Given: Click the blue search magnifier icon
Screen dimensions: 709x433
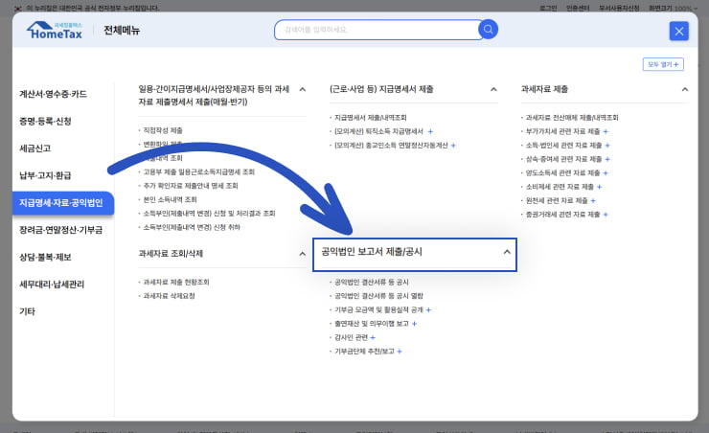Looking at the screenshot, I should coord(489,30).
